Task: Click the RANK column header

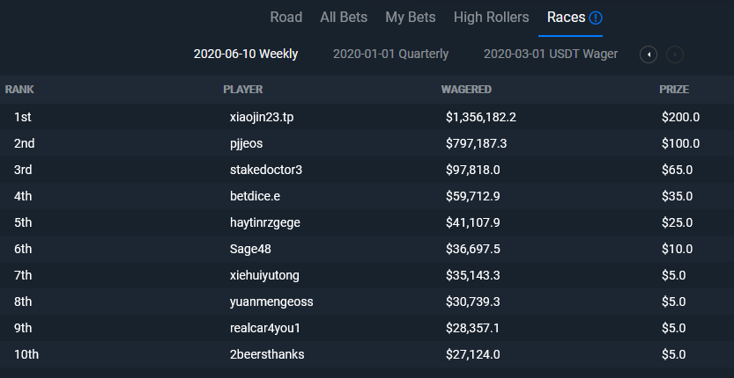Action: (x=19, y=90)
